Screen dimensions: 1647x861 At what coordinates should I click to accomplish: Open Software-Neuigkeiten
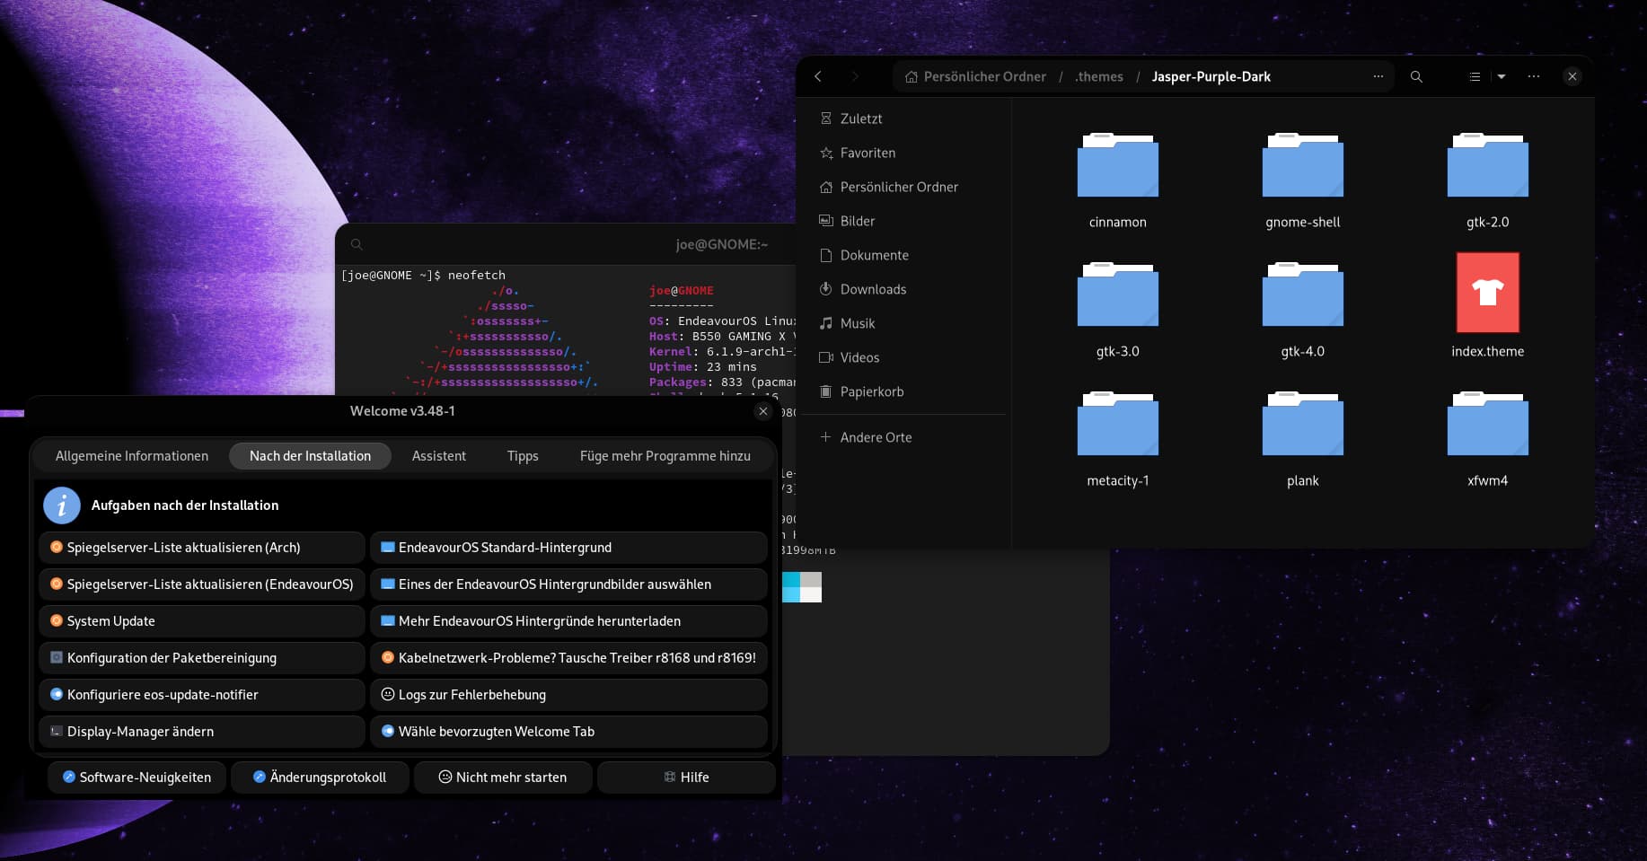(137, 778)
